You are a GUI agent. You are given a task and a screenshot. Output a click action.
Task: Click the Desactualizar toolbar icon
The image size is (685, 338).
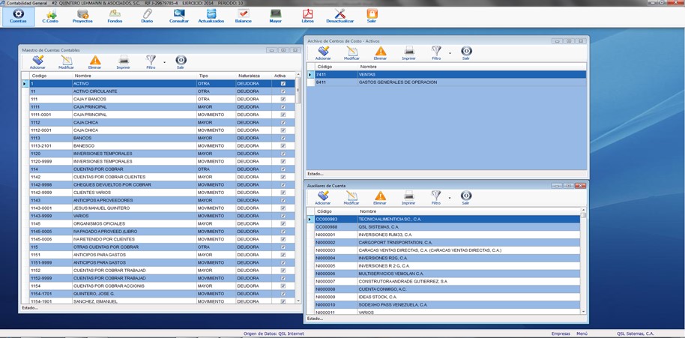tap(340, 16)
